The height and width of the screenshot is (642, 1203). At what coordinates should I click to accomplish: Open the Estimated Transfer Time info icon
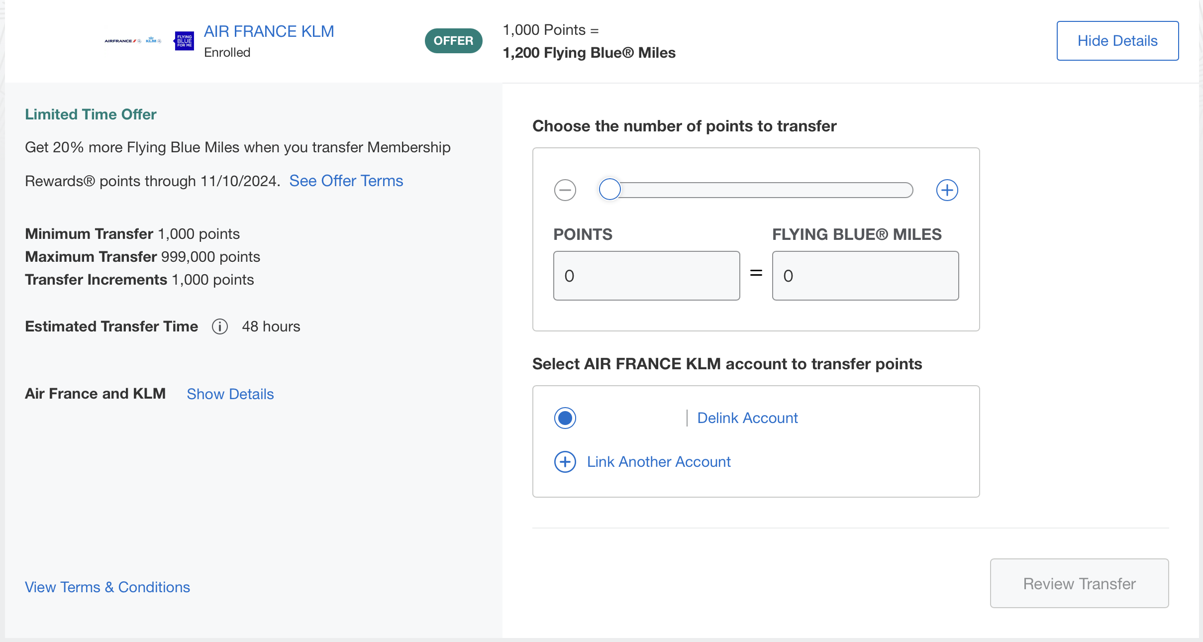click(220, 326)
